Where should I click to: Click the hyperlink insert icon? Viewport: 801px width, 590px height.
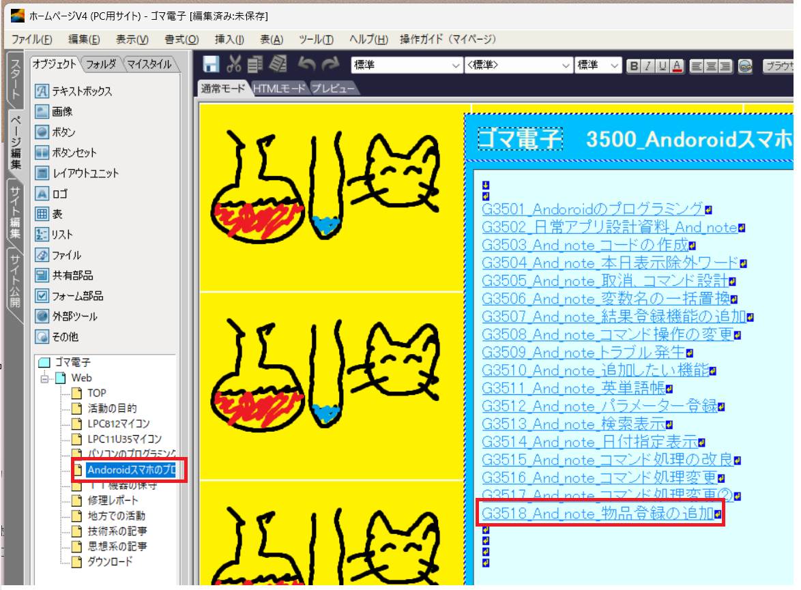tap(745, 66)
